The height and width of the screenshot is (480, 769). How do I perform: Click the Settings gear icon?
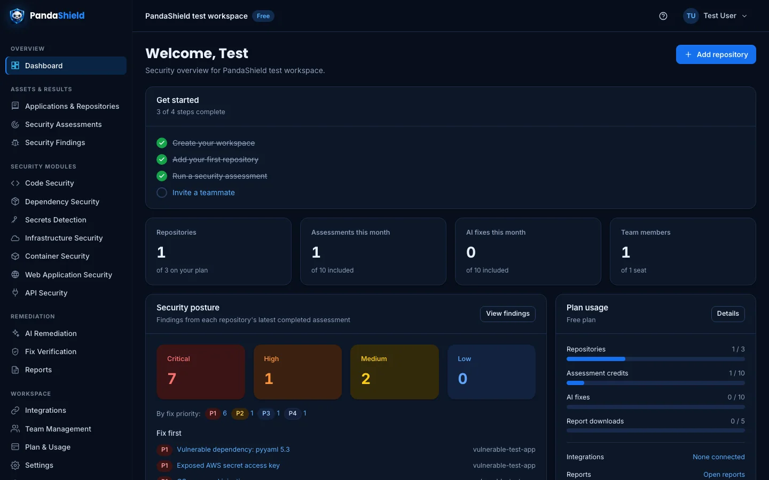pos(15,465)
